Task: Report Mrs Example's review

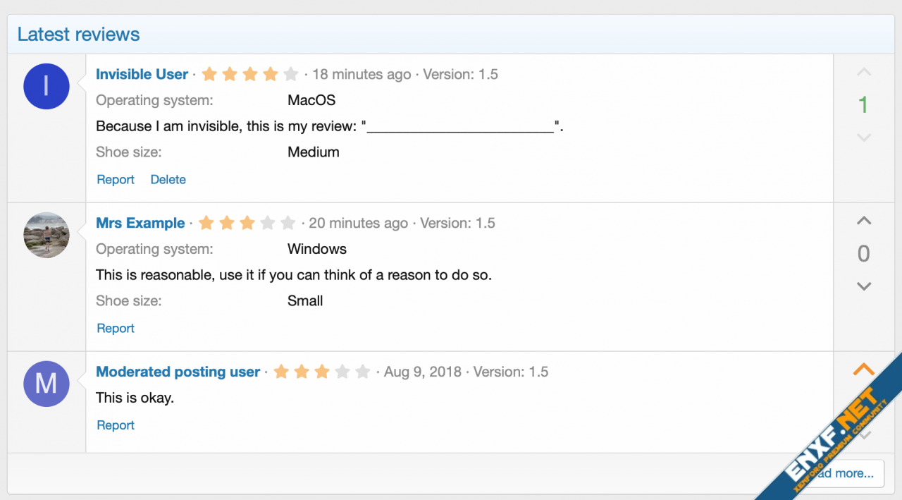Action: tap(116, 329)
